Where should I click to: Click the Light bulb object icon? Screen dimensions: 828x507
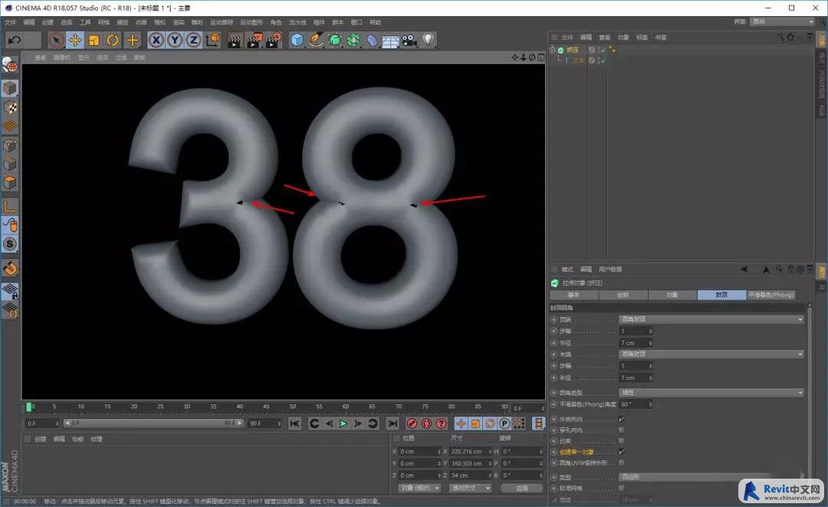coord(429,40)
